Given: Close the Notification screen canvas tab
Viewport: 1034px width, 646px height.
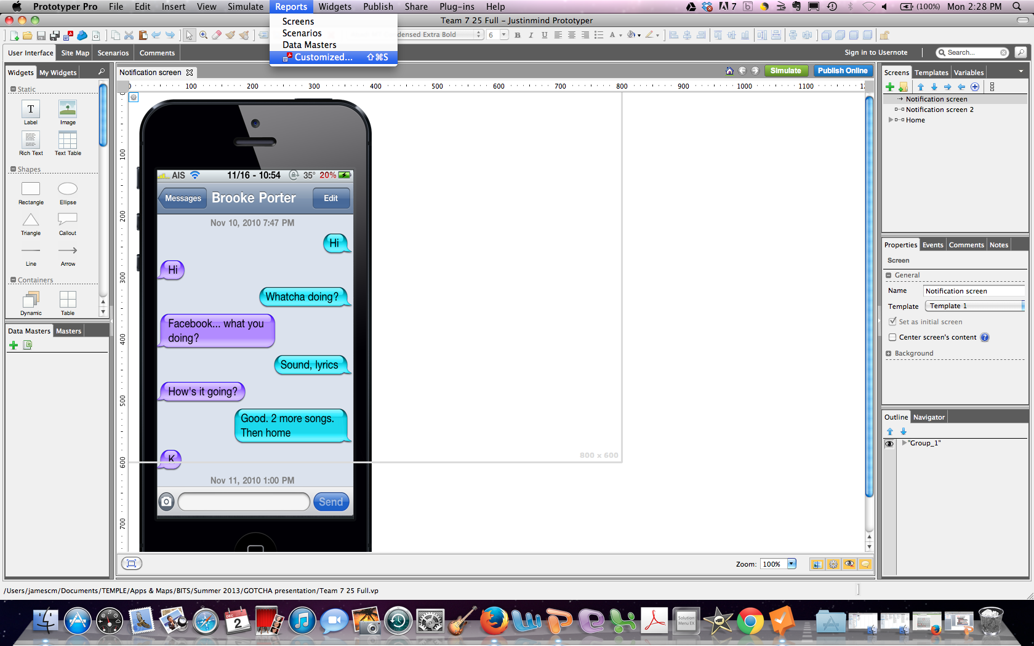Looking at the screenshot, I should [190, 73].
